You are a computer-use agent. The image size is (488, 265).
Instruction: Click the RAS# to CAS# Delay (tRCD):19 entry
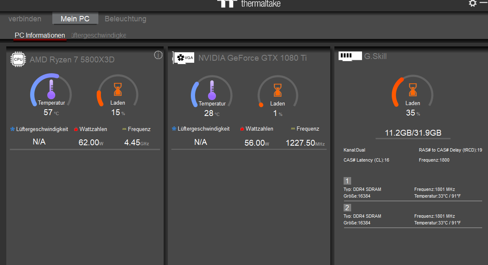(450, 150)
